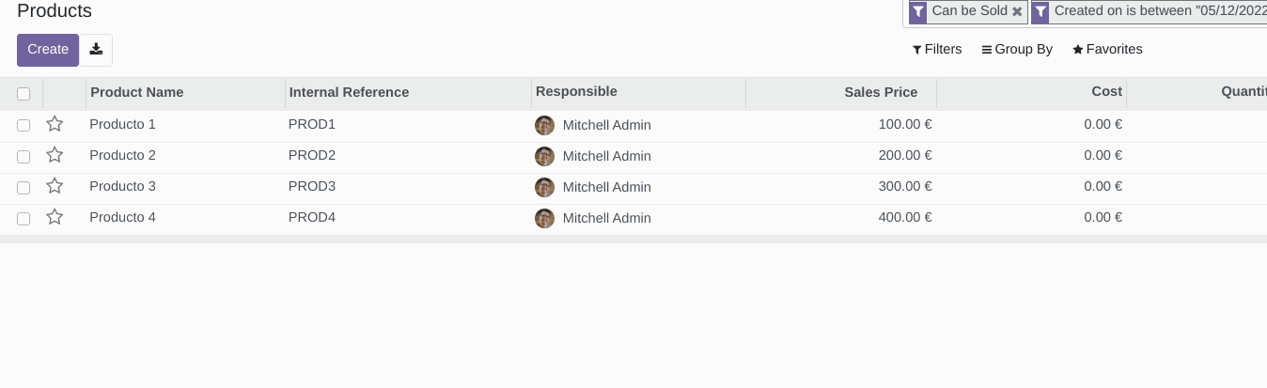Click Mitchell Admin avatar in Producto 1 row

[x=544, y=125]
